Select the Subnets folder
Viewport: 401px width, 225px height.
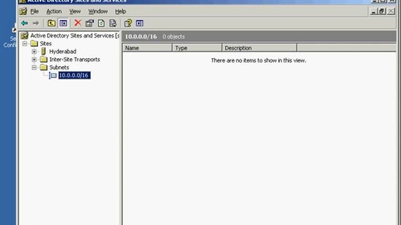(59, 67)
